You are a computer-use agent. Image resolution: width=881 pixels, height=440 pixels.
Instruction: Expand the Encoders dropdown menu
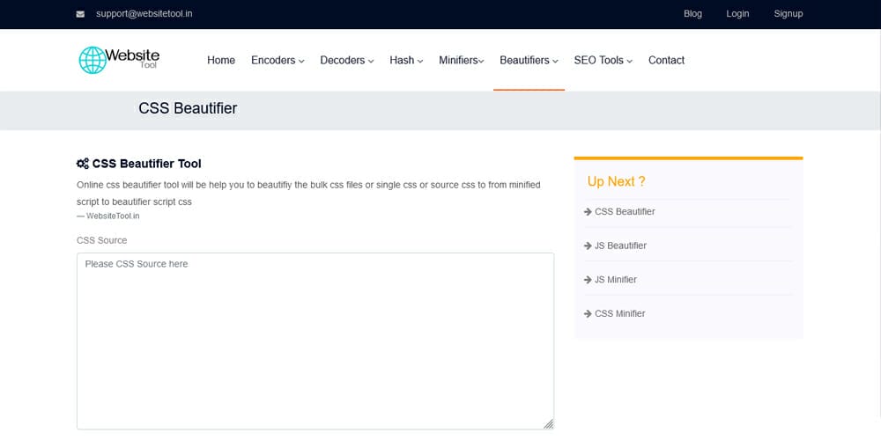pyautogui.click(x=278, y=61)
